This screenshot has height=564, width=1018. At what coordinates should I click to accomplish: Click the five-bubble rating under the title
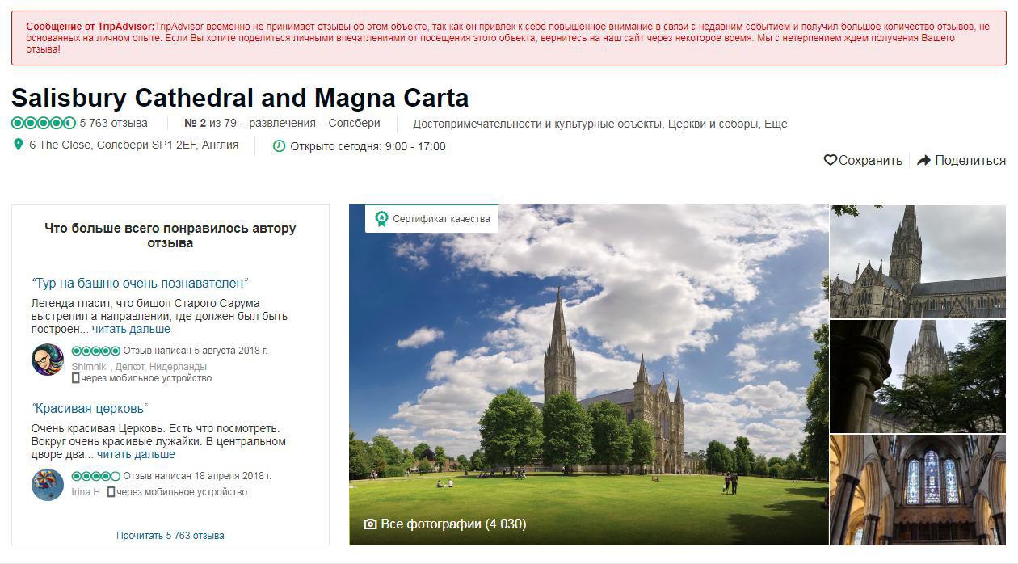(x=44, y=123)
